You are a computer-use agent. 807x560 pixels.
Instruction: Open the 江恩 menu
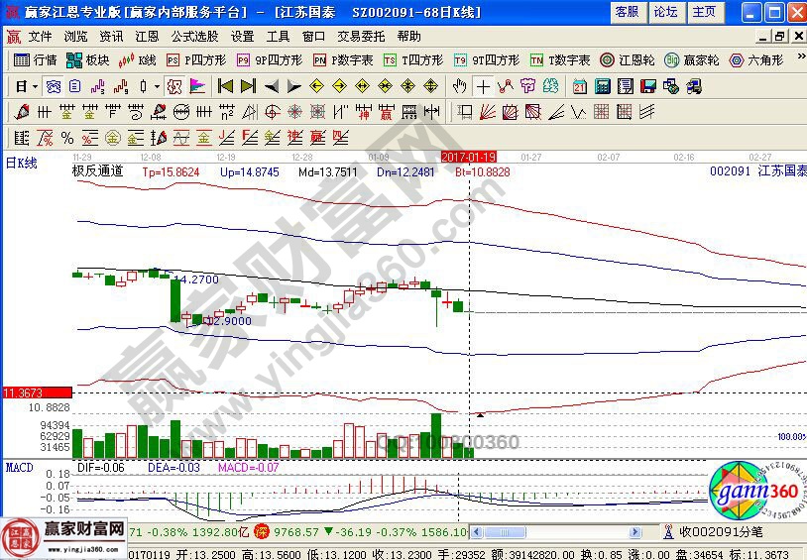147,36
